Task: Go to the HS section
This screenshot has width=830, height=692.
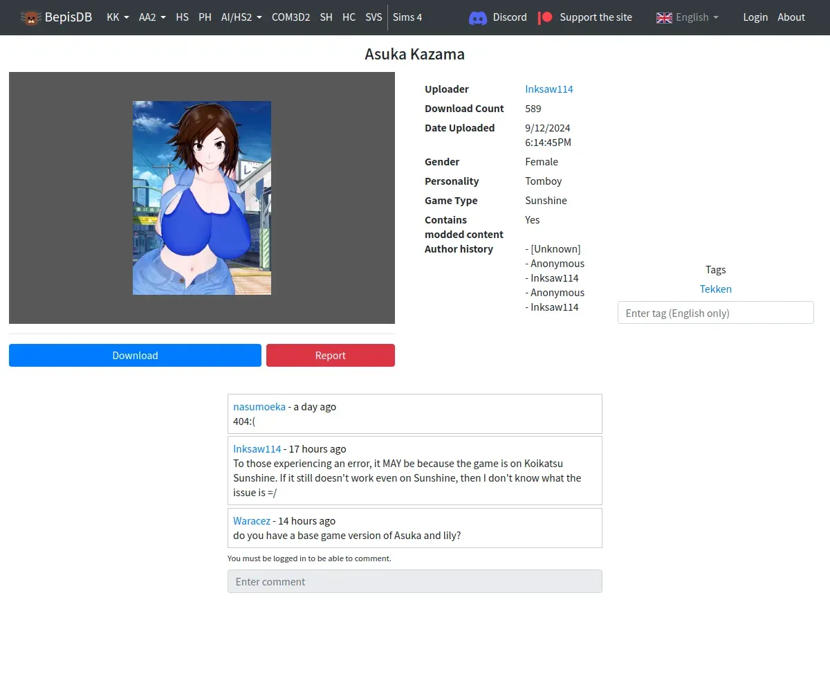Action: [x=182, y=17]
